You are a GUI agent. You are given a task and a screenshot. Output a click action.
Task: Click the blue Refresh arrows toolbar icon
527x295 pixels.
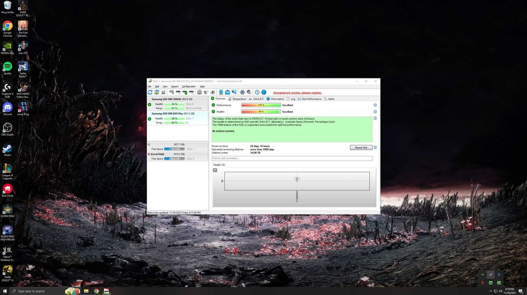click(x=150, y=92)
